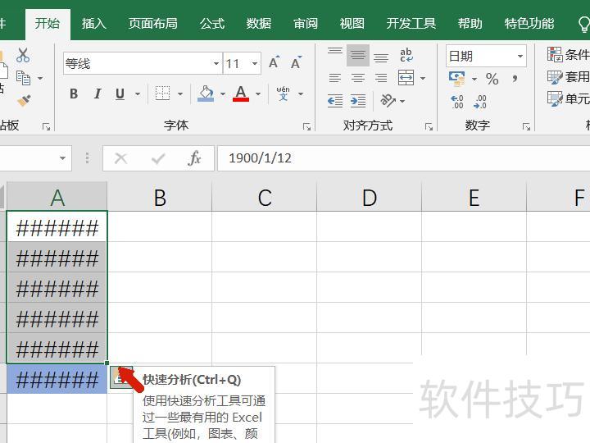590x443 pixels.
Task: Select the Format Painter brush
Action: 24,101
